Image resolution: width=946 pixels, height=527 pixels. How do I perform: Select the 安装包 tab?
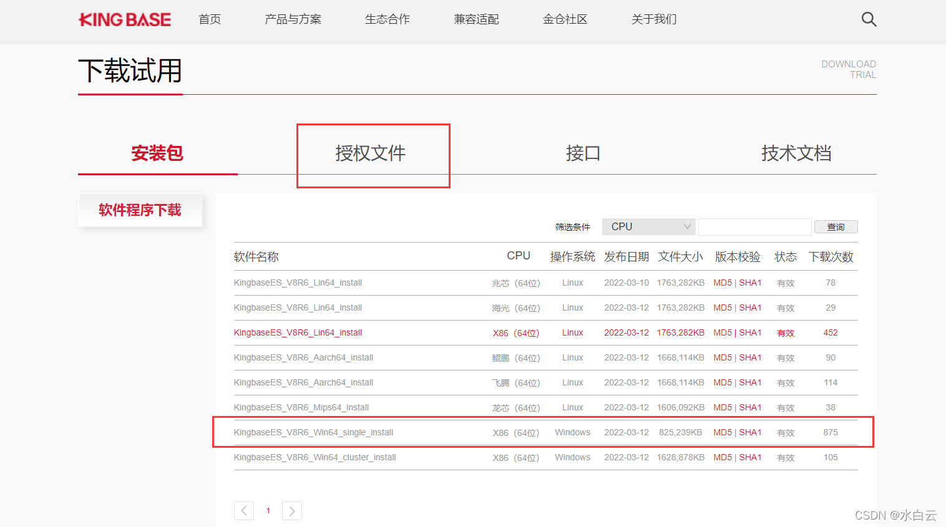pos(157,153)
